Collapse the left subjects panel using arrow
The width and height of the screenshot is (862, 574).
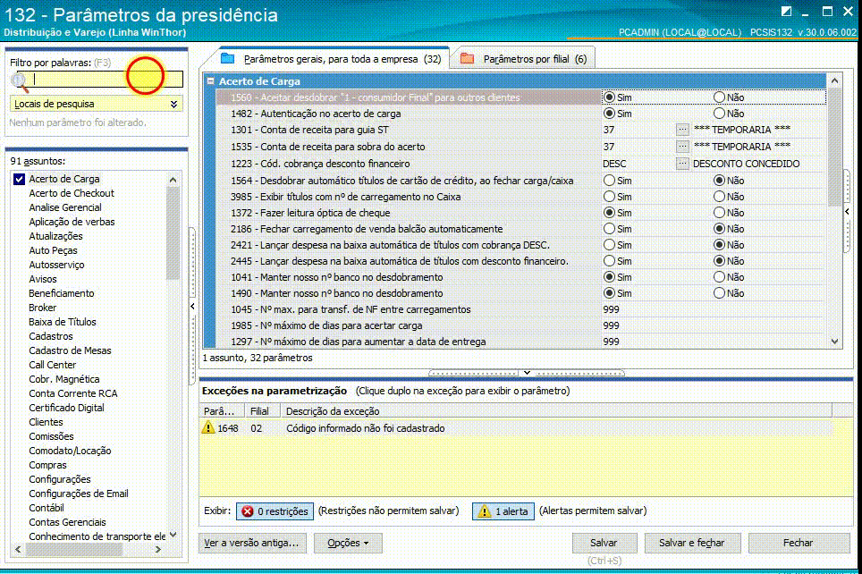[192, 306]
